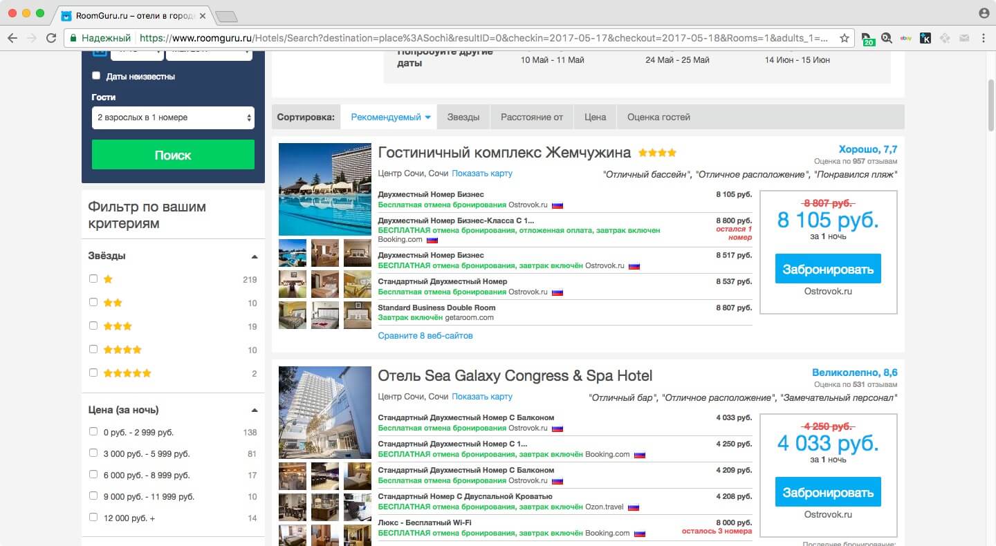Book Жемчужина for 8 105 руб.
This screenshot has height=546, width=996.
[828, 269]
